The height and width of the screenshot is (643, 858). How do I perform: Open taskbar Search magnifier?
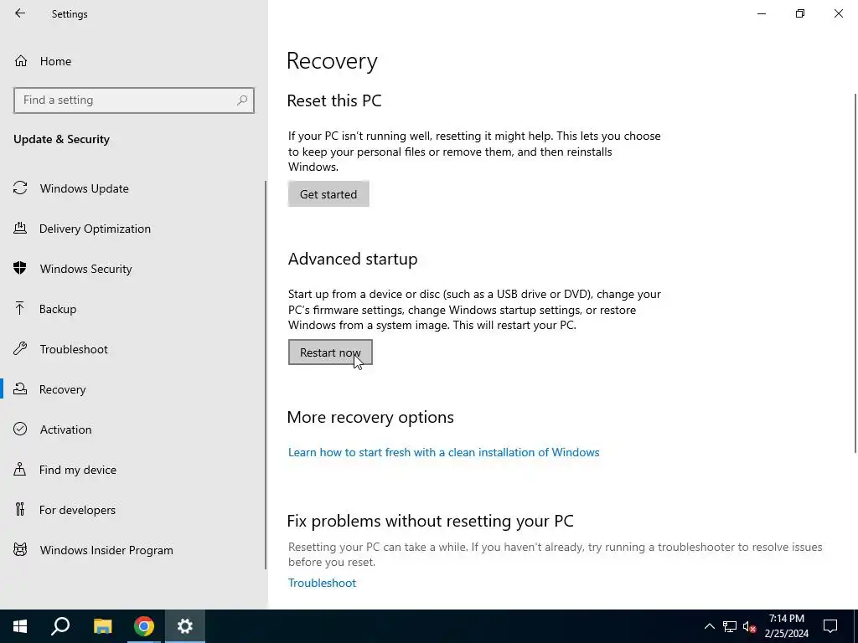(60, 626)
